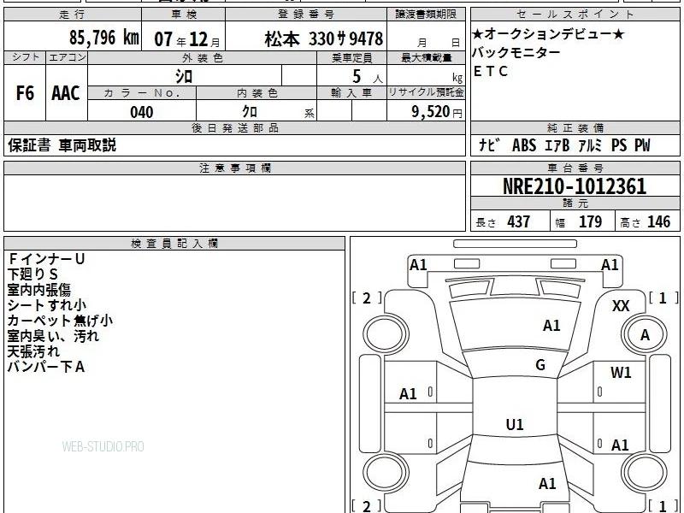Click the registration number 松本 330サ9478
Viewport: 684px width, 513px height.
pyautogui.click(x=324, y=39)
